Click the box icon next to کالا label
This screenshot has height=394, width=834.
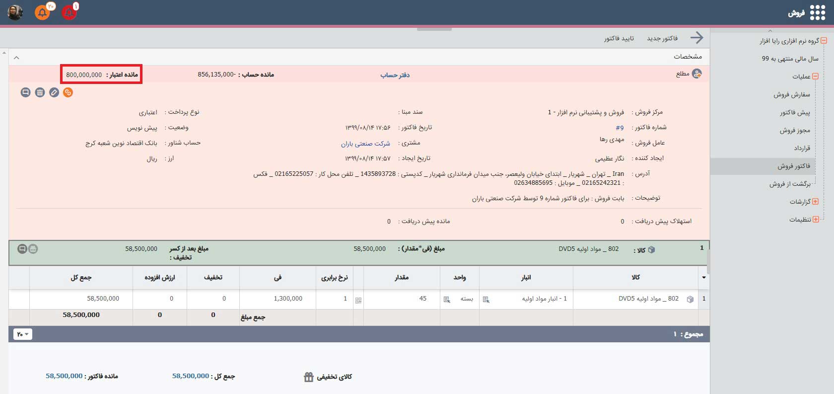tap(652, 250)
